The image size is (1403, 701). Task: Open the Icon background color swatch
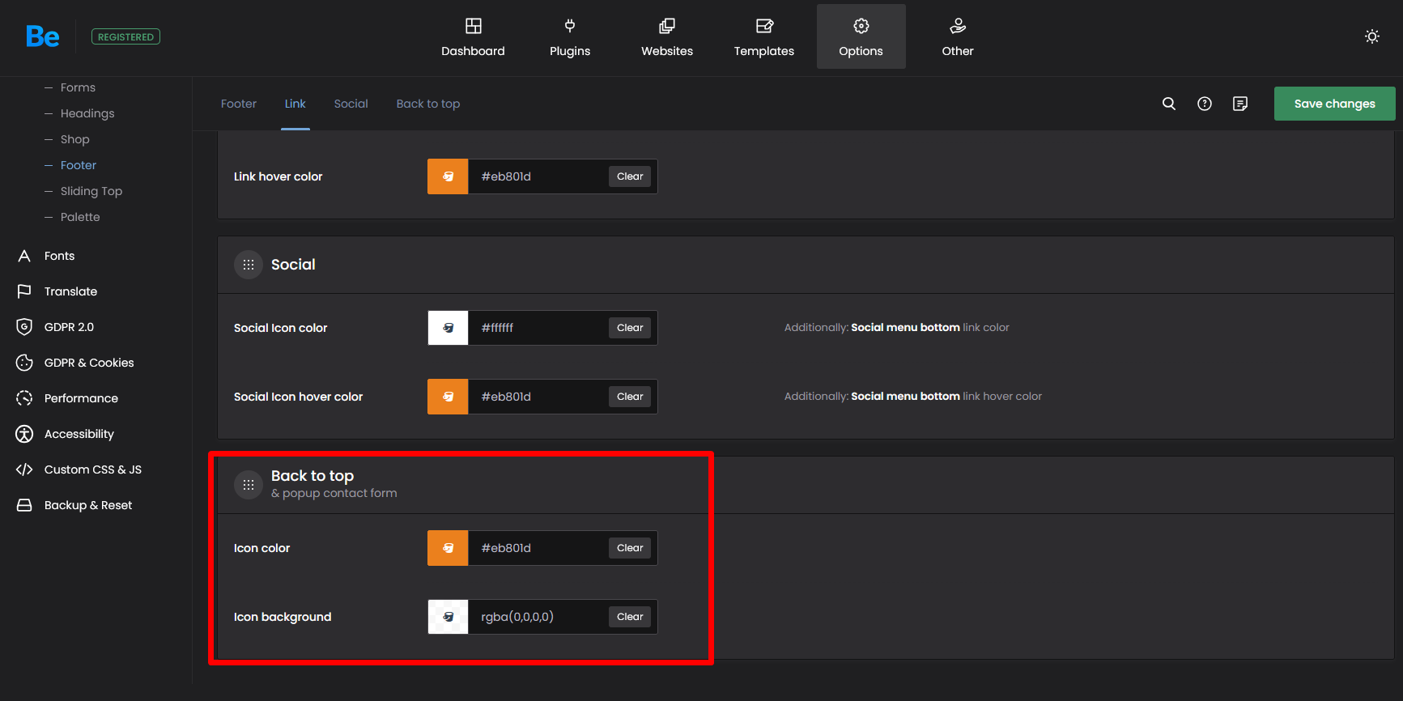click(448, 617)
